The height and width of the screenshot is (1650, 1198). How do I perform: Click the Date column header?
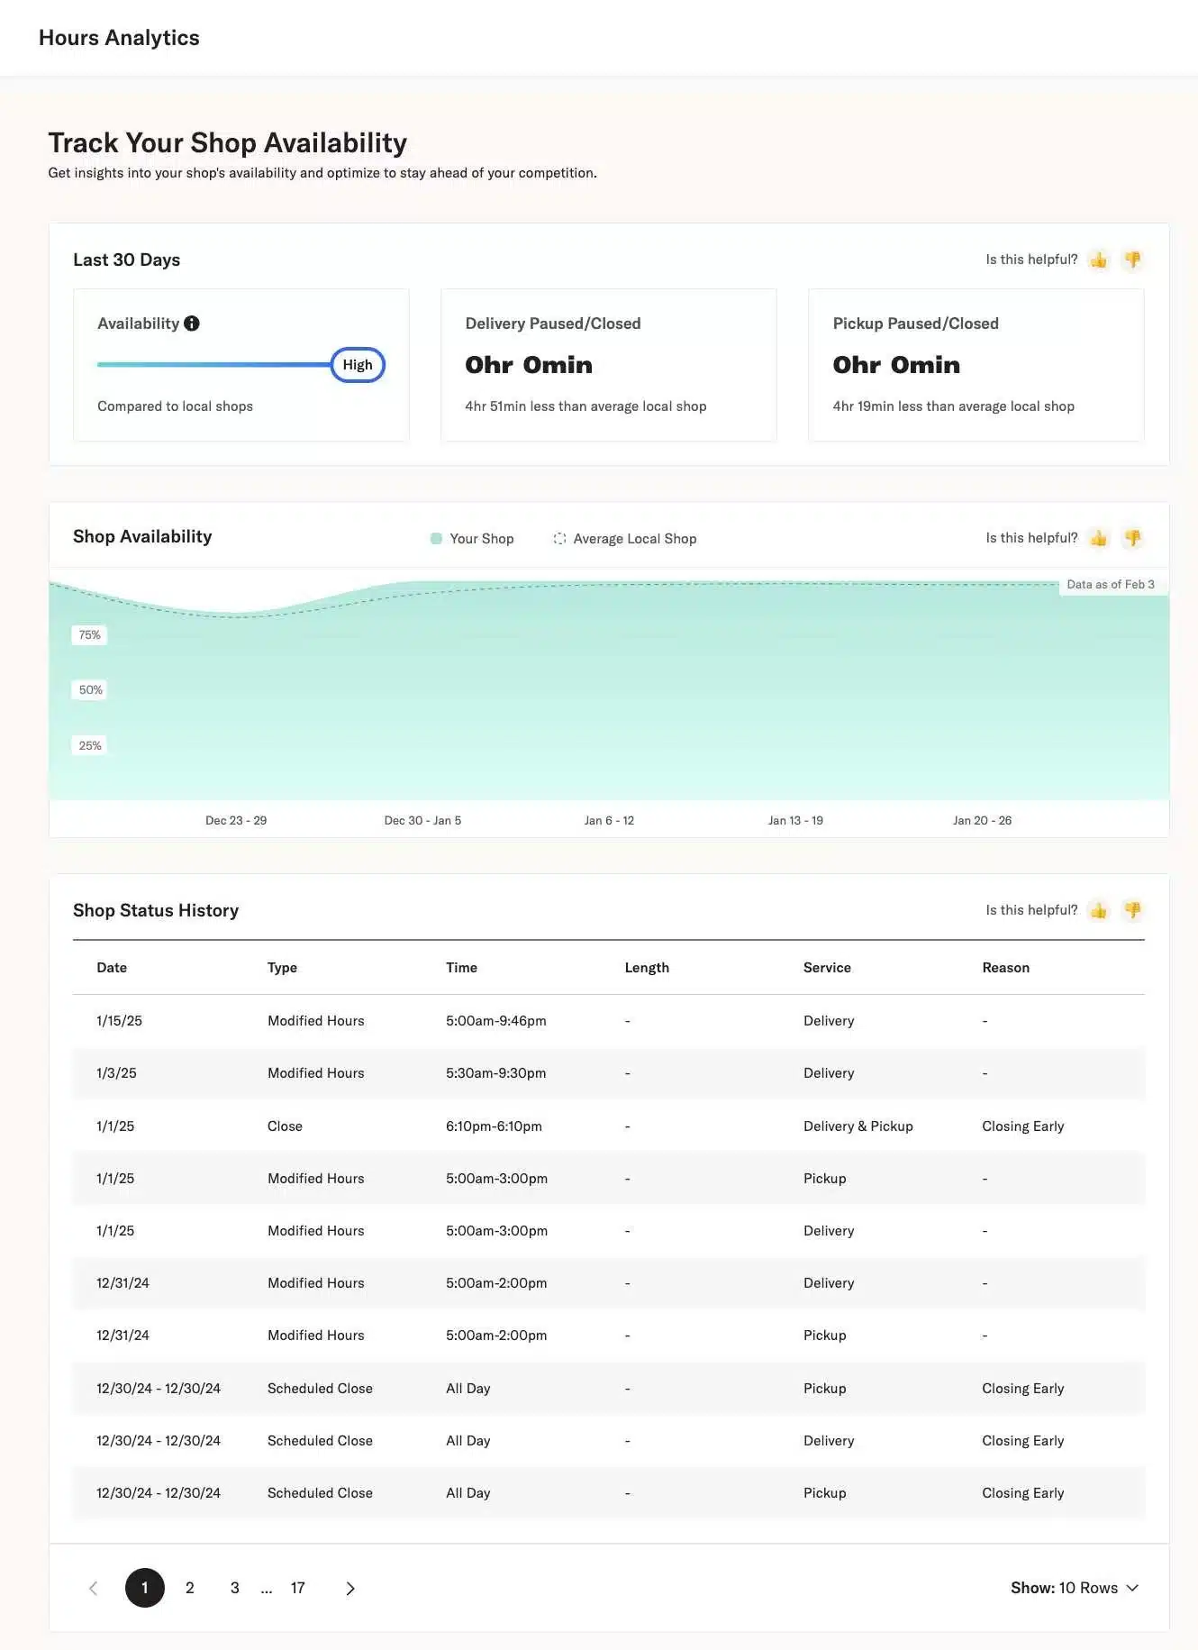pos(112,968)
